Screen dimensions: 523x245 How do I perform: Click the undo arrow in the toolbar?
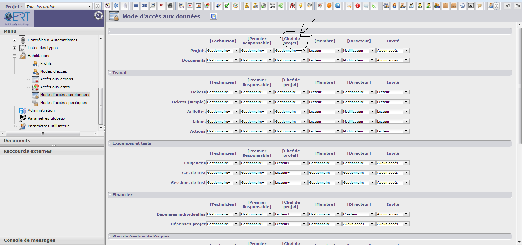(508, 6)
